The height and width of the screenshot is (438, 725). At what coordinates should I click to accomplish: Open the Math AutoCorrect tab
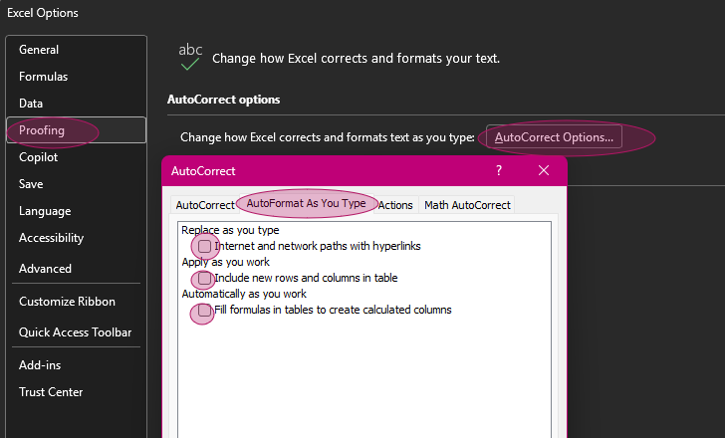(x=467, y=205)
